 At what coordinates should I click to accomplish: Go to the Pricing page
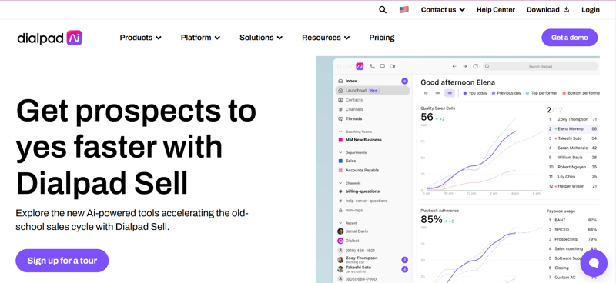click(382, 38)
